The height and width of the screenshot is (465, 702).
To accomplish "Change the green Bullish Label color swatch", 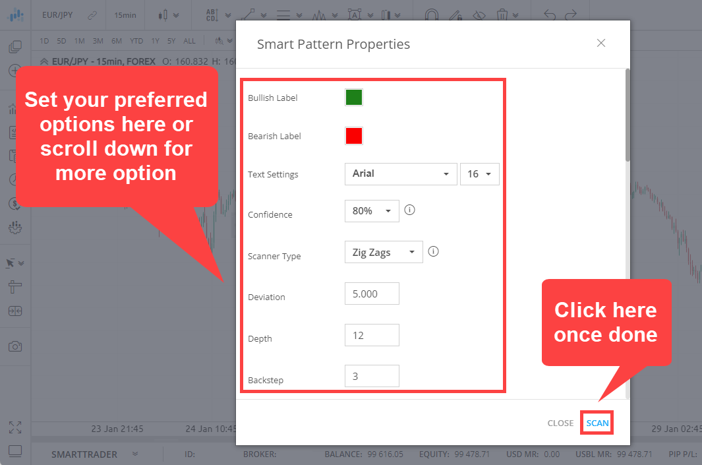I will click(353, 97).
